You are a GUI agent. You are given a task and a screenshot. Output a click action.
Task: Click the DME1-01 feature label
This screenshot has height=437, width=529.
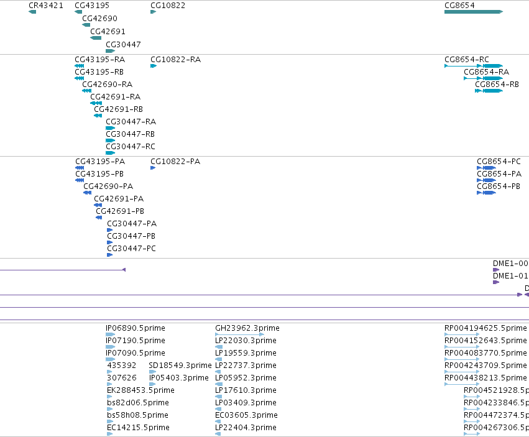pos(510,276)
